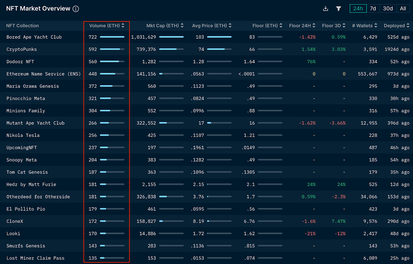Select the Mutant Ape Yacht Club name
413x264 pixels.
pos(35,123)
